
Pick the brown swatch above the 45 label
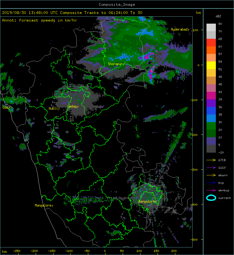(211, 81)
